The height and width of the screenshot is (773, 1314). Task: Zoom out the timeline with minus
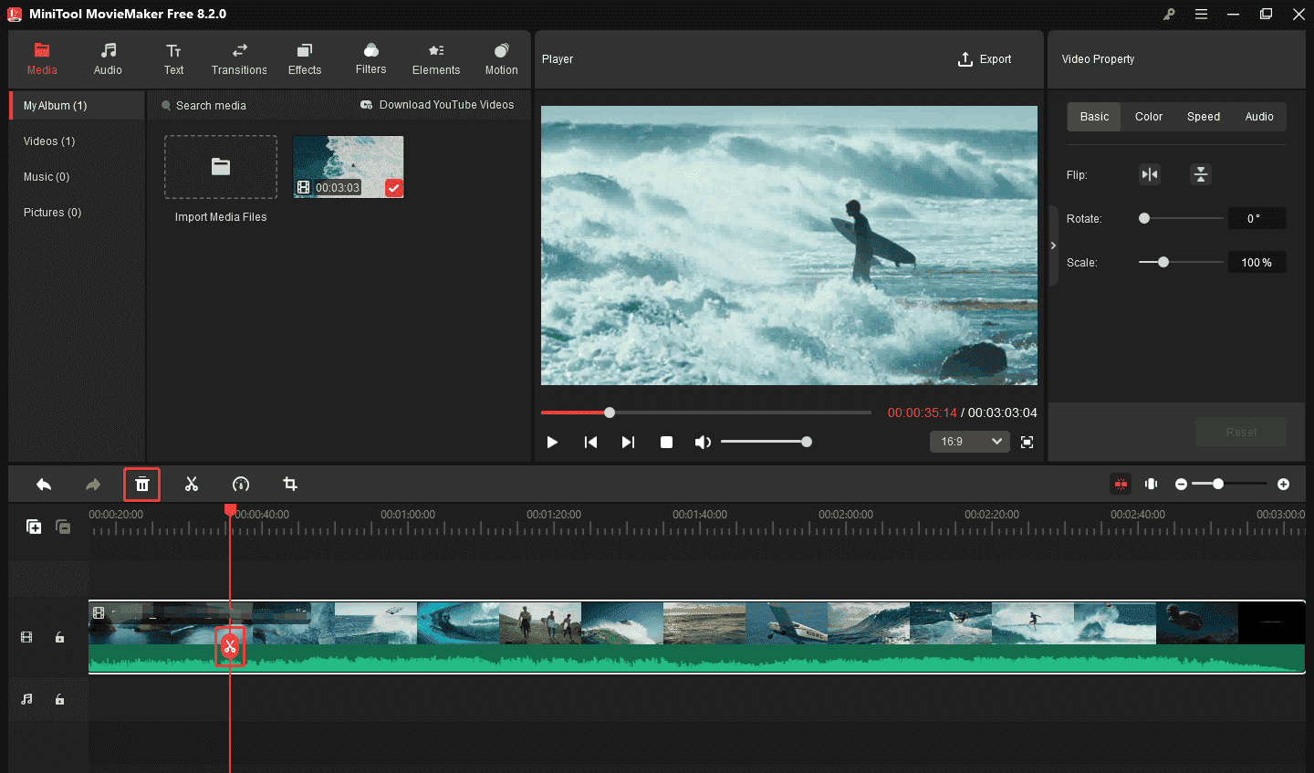click(1181, 484)
